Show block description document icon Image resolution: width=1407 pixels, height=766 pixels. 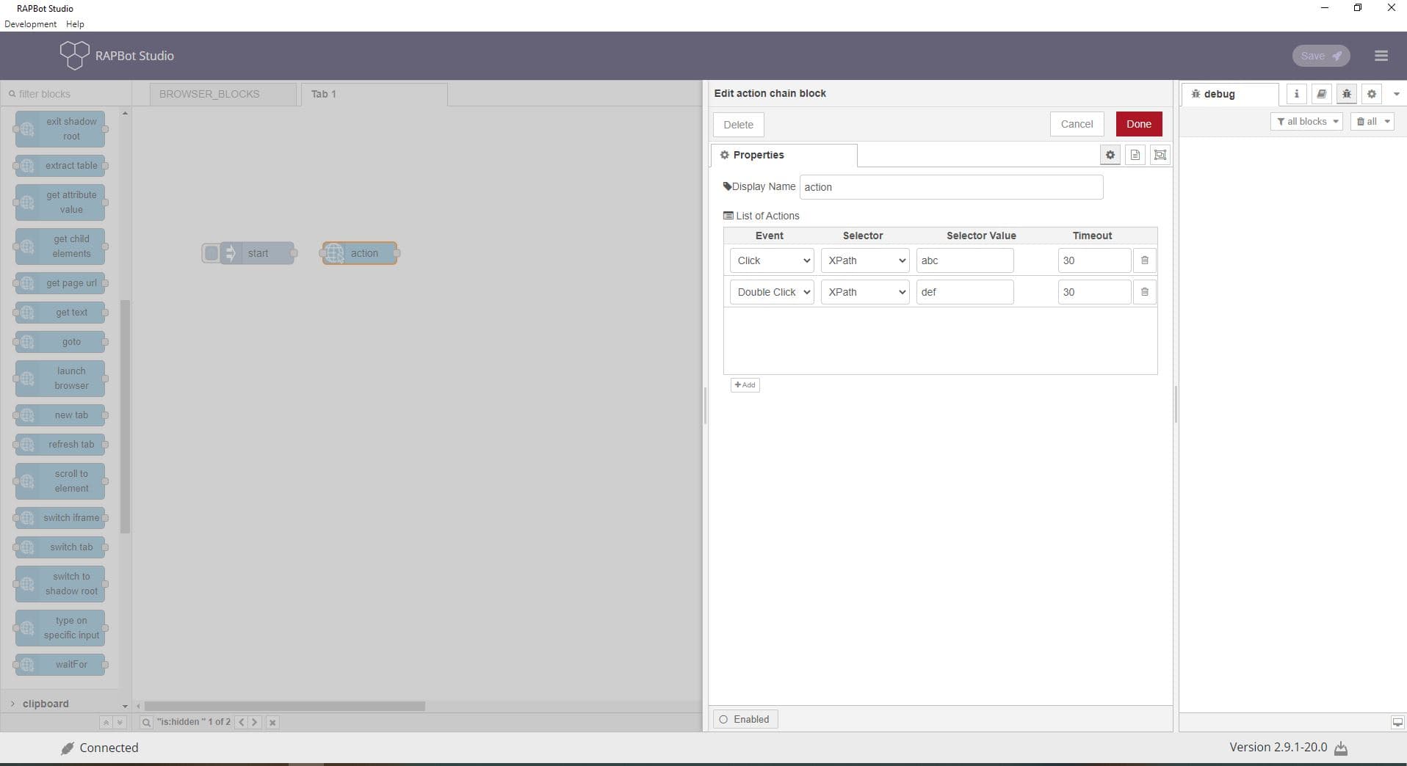pos(1135,155)
